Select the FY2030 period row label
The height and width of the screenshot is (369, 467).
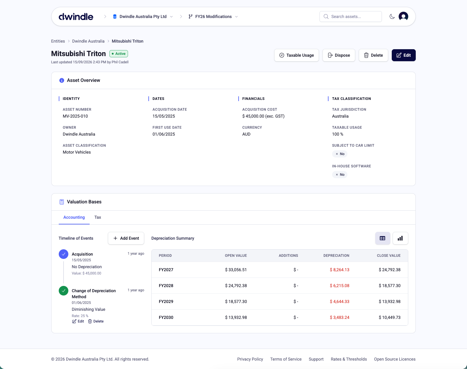(x=166, y=317)
